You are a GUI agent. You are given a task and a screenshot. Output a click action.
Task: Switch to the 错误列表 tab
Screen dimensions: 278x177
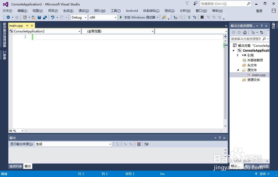pos(16,166)
